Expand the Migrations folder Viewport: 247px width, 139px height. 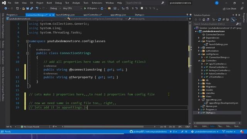[x=199, y=86]
